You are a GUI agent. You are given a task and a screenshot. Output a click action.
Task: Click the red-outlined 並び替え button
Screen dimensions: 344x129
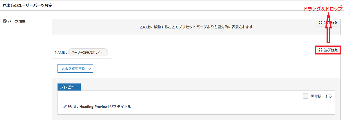point(328,50)
